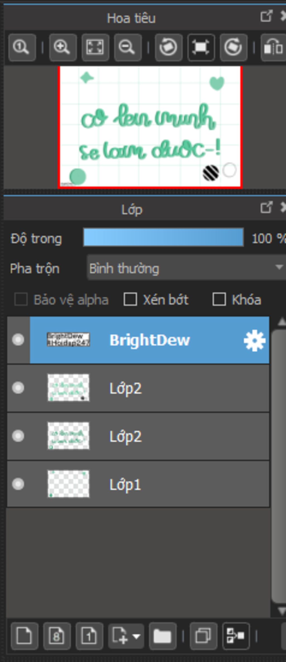The image size is (286, 662).
Task: Create a new color layer
Action: 25,636
